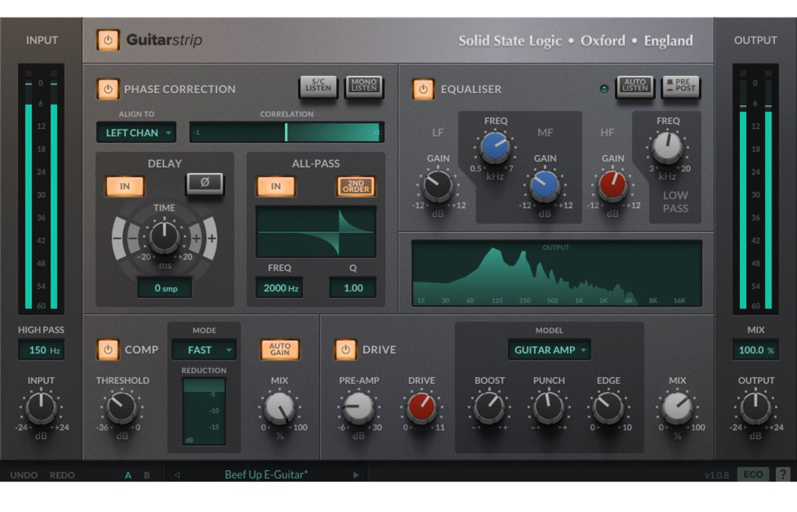Click the small plus delay nudge
Screen dimensions: 797x512
(x=197, y=238)
